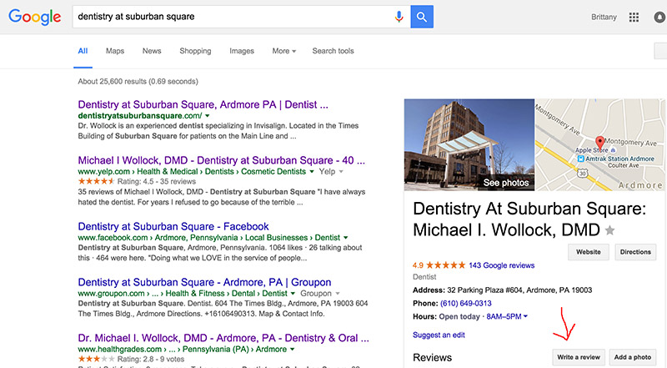Viewport: 667px width, 368px height.
Task: Click the address 32 Parking Plaza text
Action: pyautogui.click(x=519, y=290)
